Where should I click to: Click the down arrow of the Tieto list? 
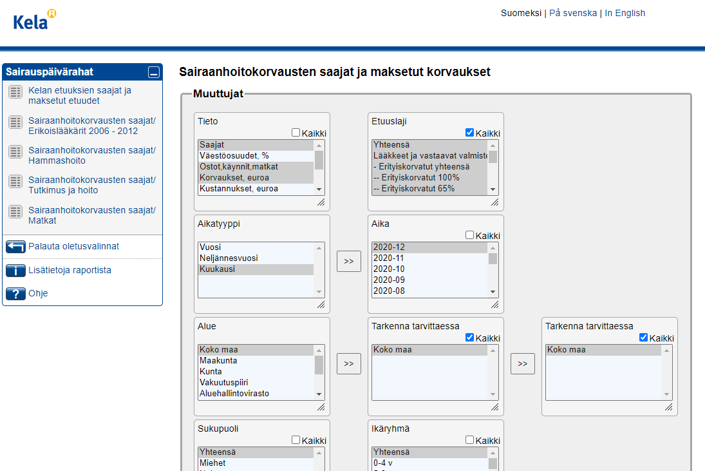[x=319, y=189]
